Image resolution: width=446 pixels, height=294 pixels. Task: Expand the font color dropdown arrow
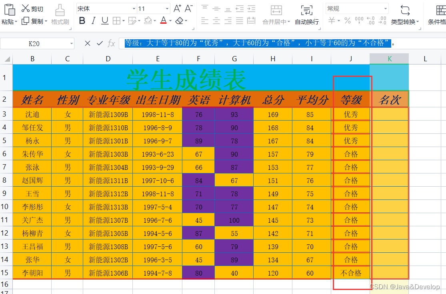pyautogui.click(x=170, y=21)
